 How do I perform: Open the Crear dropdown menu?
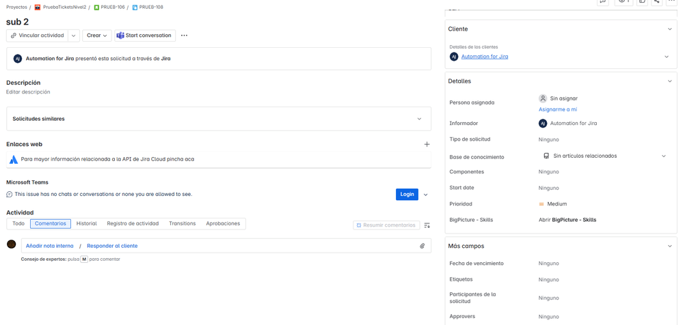96,36
